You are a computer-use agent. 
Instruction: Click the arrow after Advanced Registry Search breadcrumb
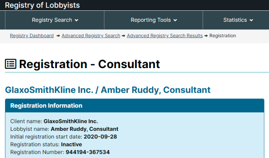click(123, 36)
